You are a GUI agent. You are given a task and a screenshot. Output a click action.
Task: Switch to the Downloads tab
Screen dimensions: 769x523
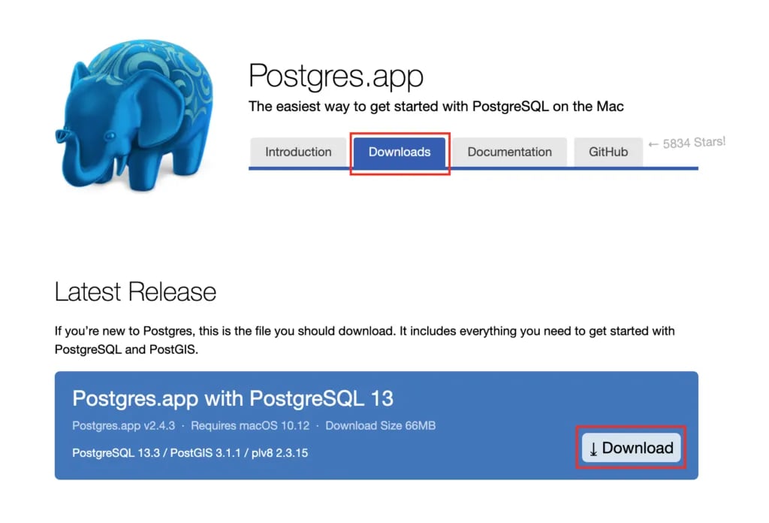click(x=400, y=152)
